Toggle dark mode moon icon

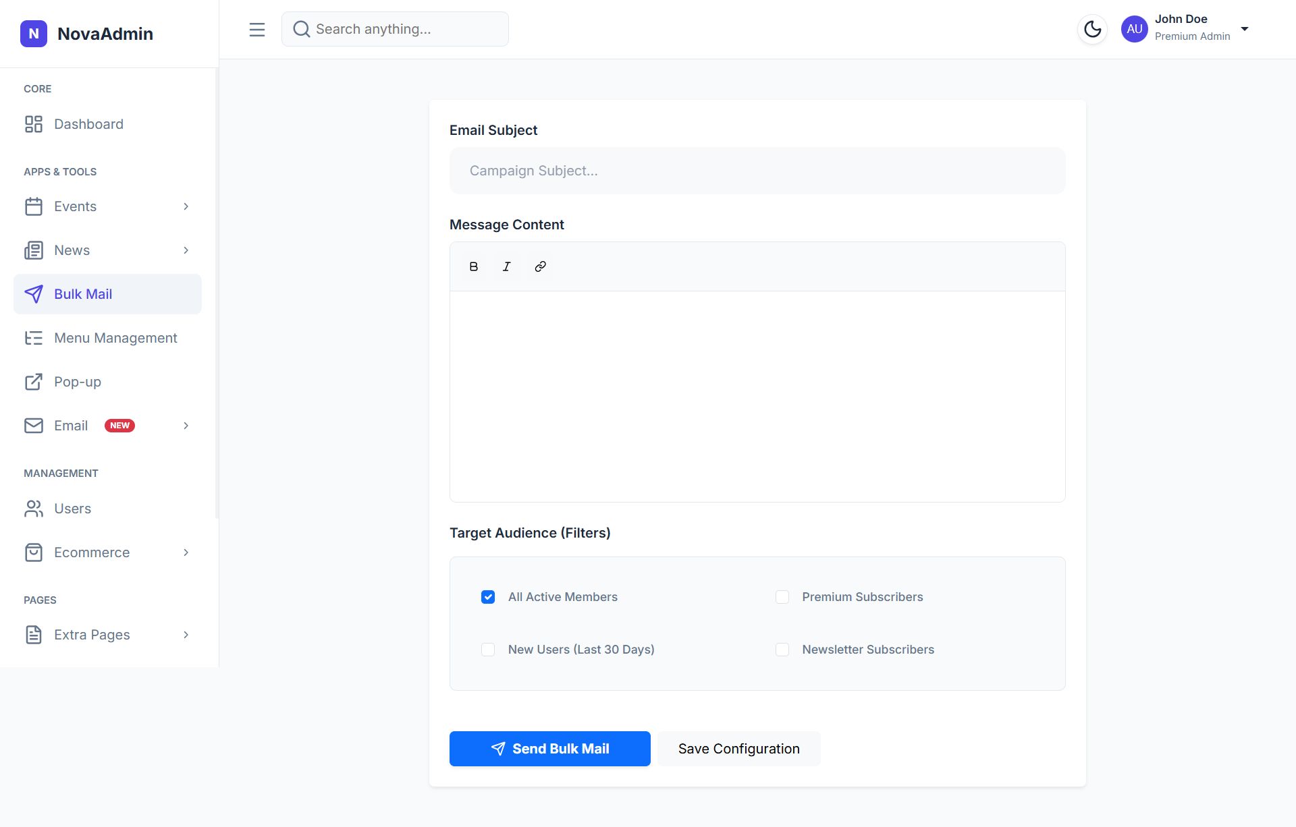[1092, 29]
